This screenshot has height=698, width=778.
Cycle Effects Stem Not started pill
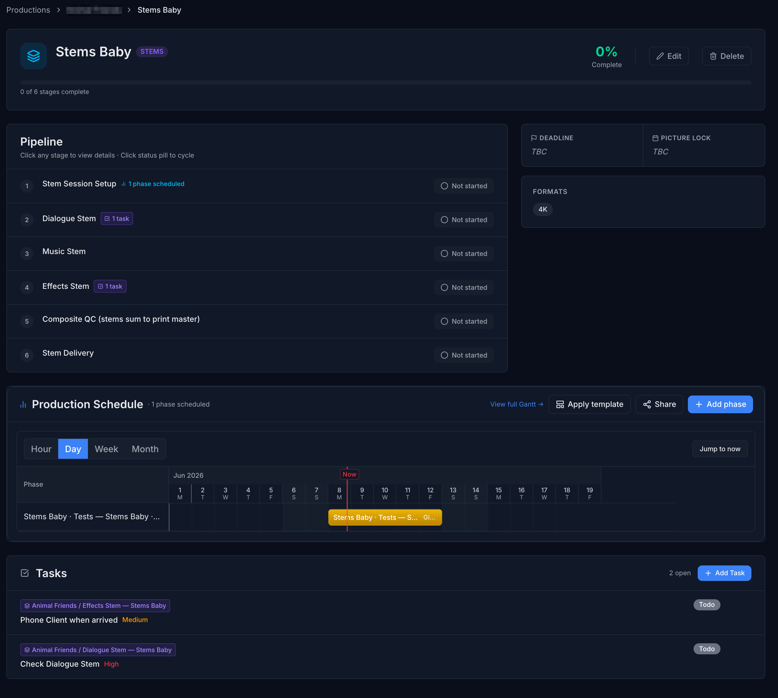[x=464, y=287]
